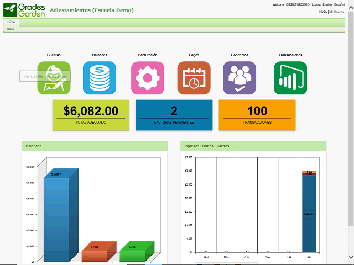354x265 pixels.
Task: Open the green Transacciones chart icon
Action: [x=290, y=78]
